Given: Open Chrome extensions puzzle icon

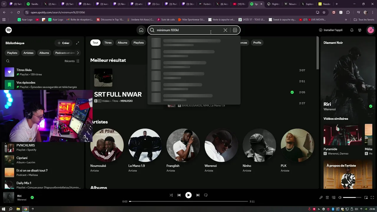Looking at the screenshot, I should click(x=348, y=12).
